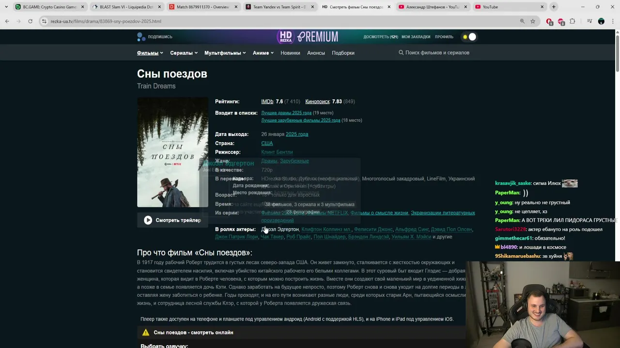Screen dimensions: 620x348
Task: Reload the page
Action: pyautogui.click(x=30, y=21)
